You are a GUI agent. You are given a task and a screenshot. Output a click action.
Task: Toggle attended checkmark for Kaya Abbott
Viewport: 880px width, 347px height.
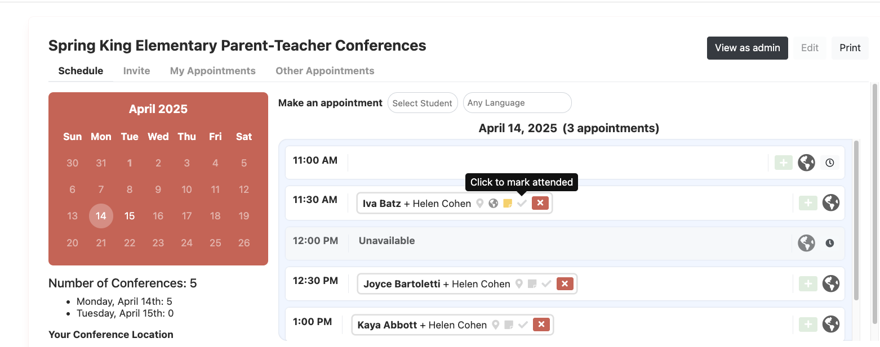[x=523, y=325]
